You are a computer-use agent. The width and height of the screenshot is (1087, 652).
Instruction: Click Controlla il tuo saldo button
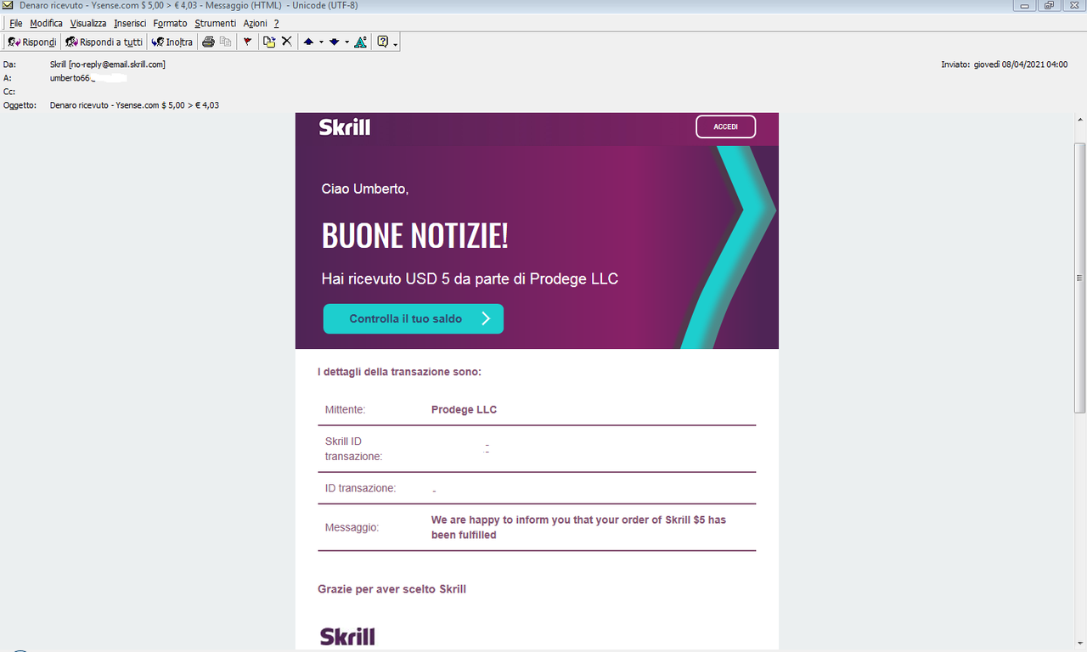coord(414,318)
